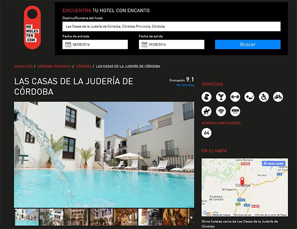Show next photo with red arrow
Screen dimensions: 297x229
click(188, 159)
